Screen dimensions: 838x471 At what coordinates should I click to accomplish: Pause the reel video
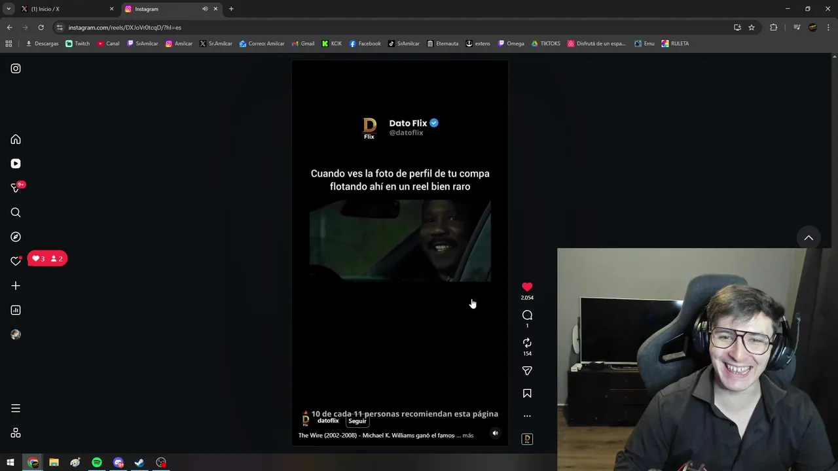pos(399,253)
